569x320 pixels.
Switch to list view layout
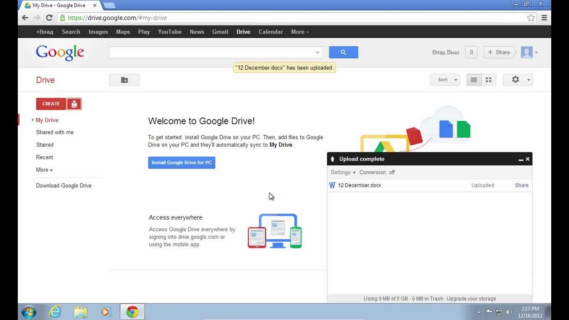coord(474,80)
